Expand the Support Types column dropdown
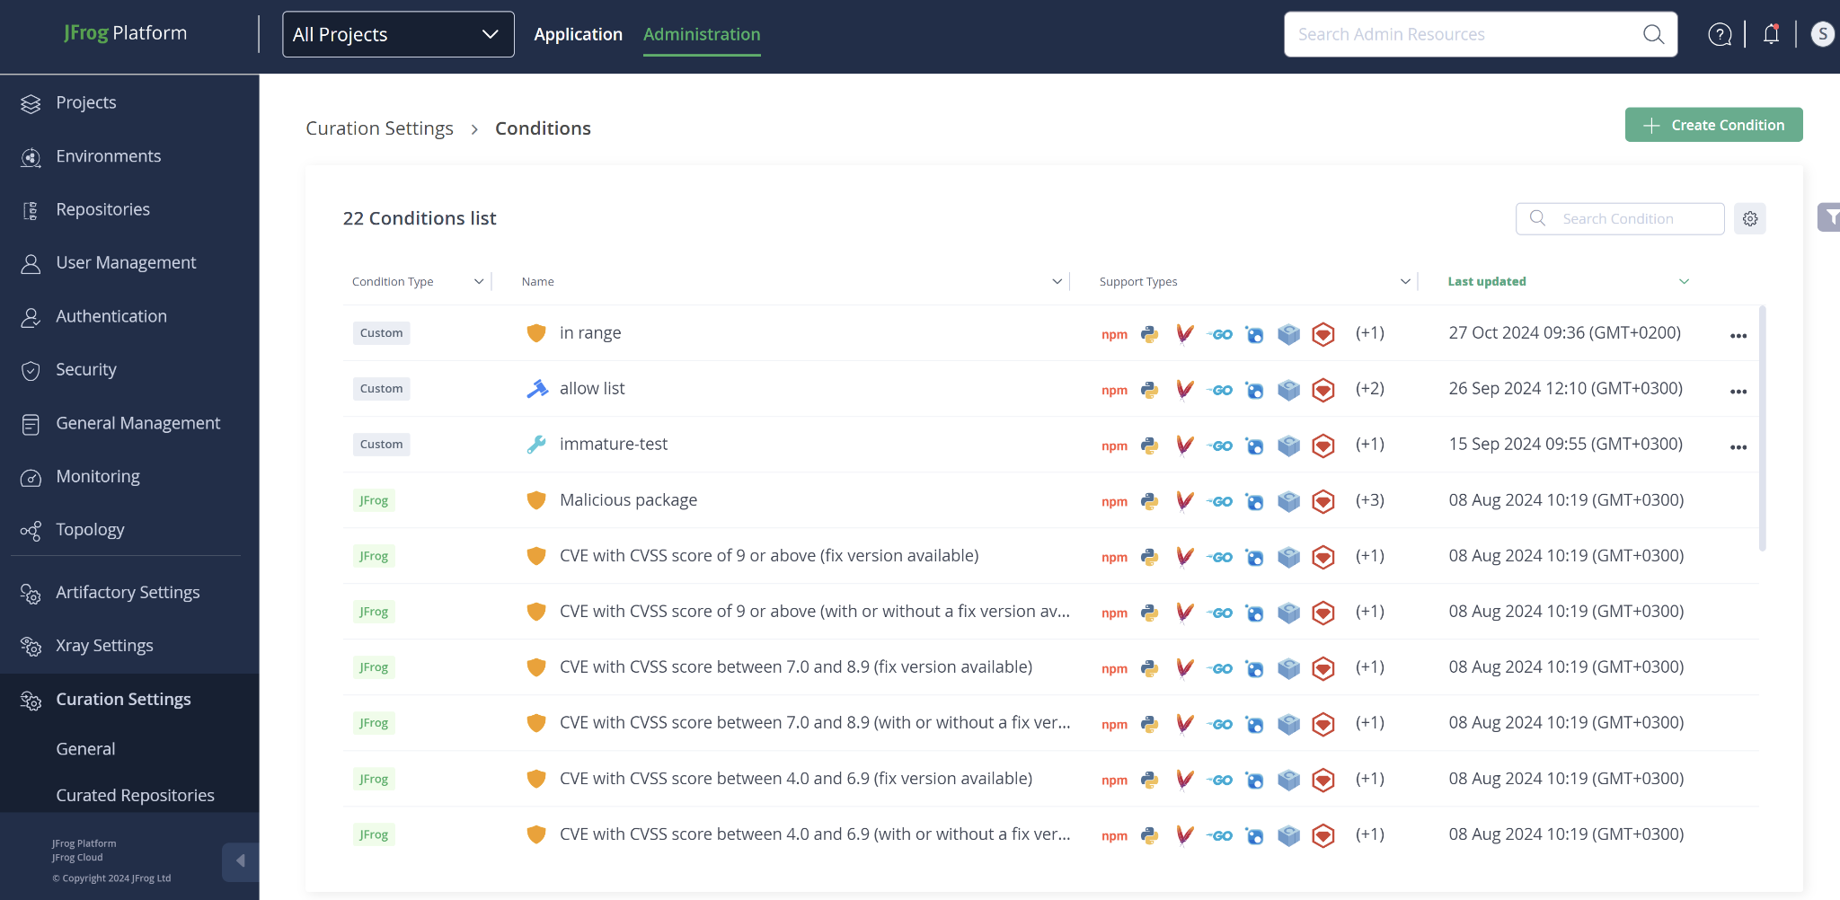 (x=1406, y=281)
